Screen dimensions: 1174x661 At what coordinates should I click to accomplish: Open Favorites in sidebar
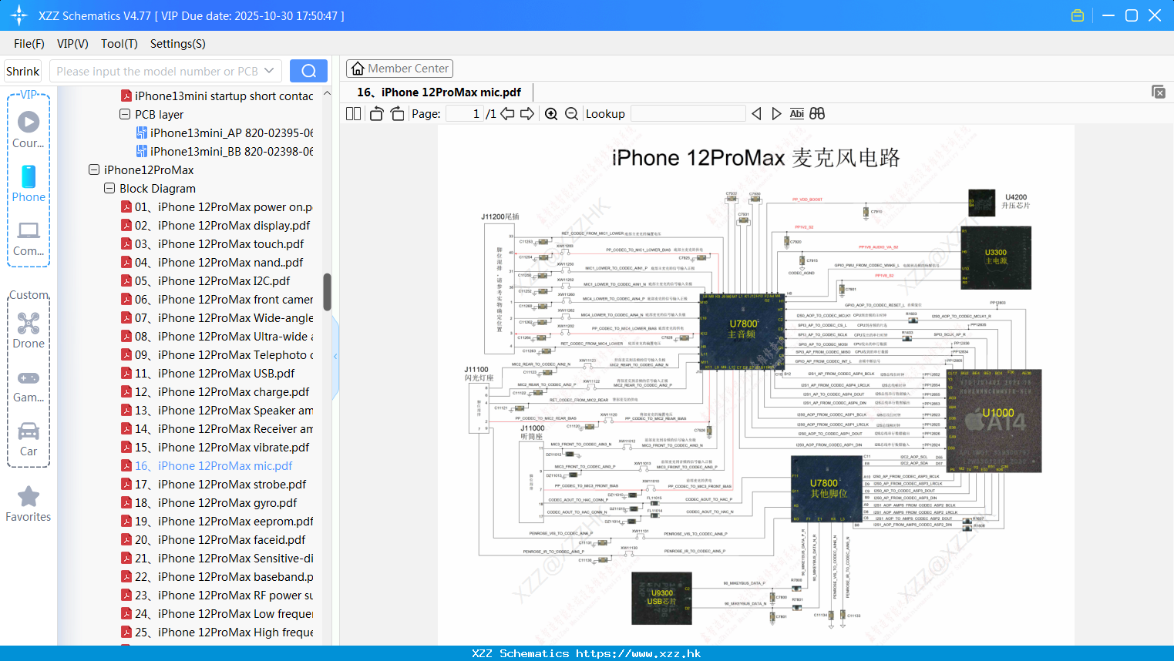pos(29,505)
